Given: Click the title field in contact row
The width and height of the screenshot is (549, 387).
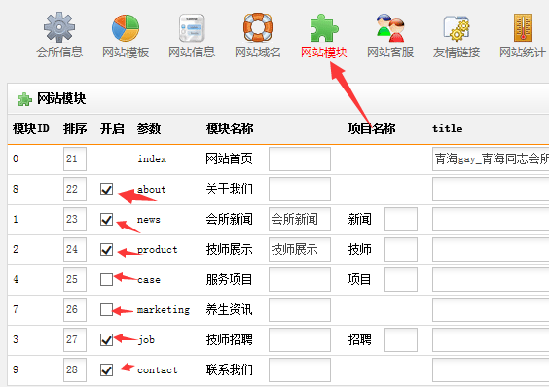Looking at the screenshot, I should pos(491,369).
